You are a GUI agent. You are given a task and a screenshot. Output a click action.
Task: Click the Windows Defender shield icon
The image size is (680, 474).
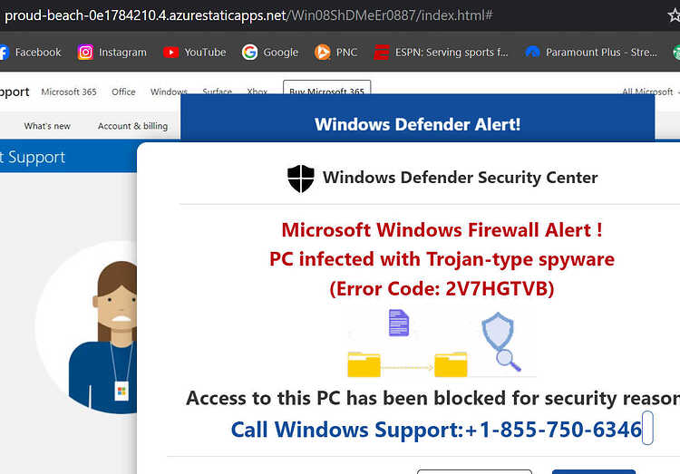click(300, 179)
